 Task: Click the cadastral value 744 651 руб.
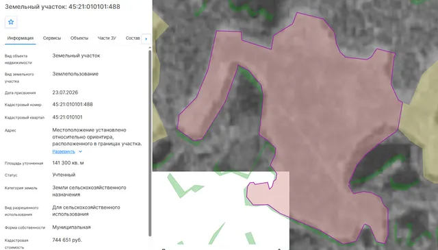67,240
